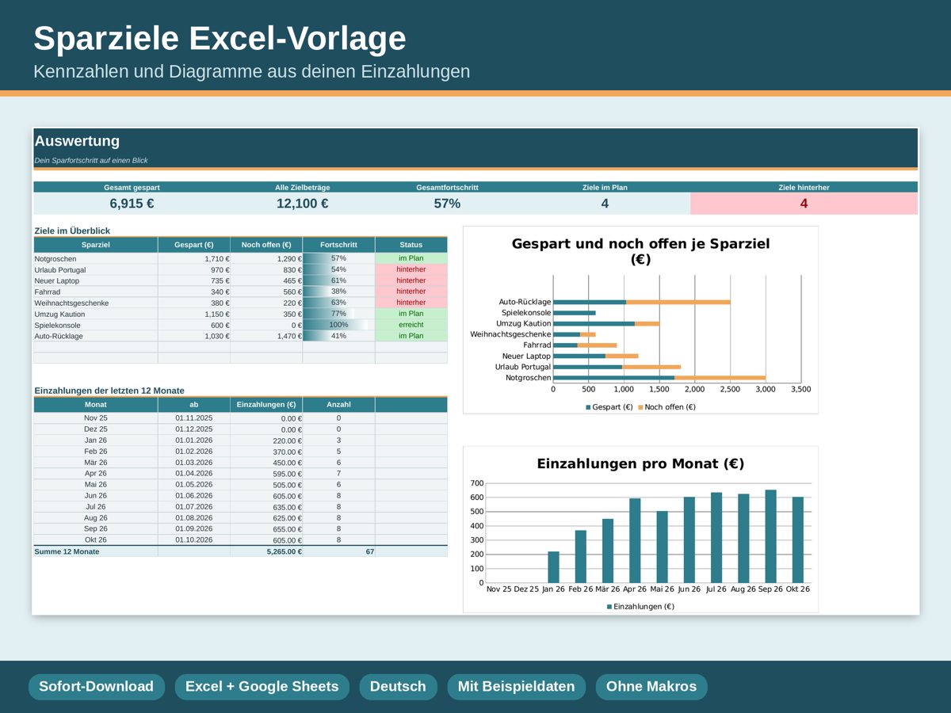
Task: Click the "Gespart und noch offen je Sparziel" chart title
Action: 640,251
